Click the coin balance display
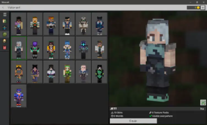This screenshot has height=125, width=207. pos(194,7)
